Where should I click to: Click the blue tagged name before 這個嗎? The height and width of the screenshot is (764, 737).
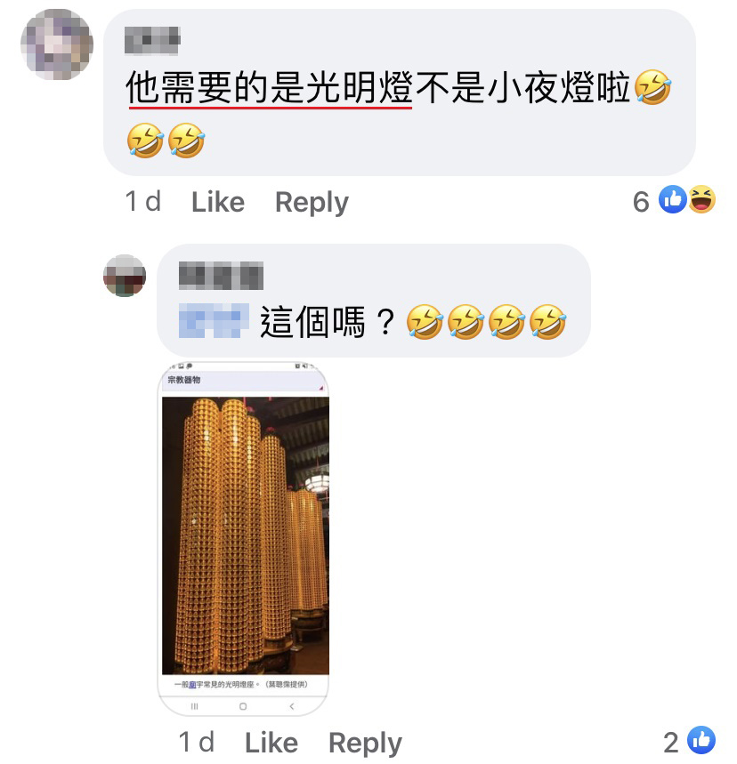coord(215,320)
